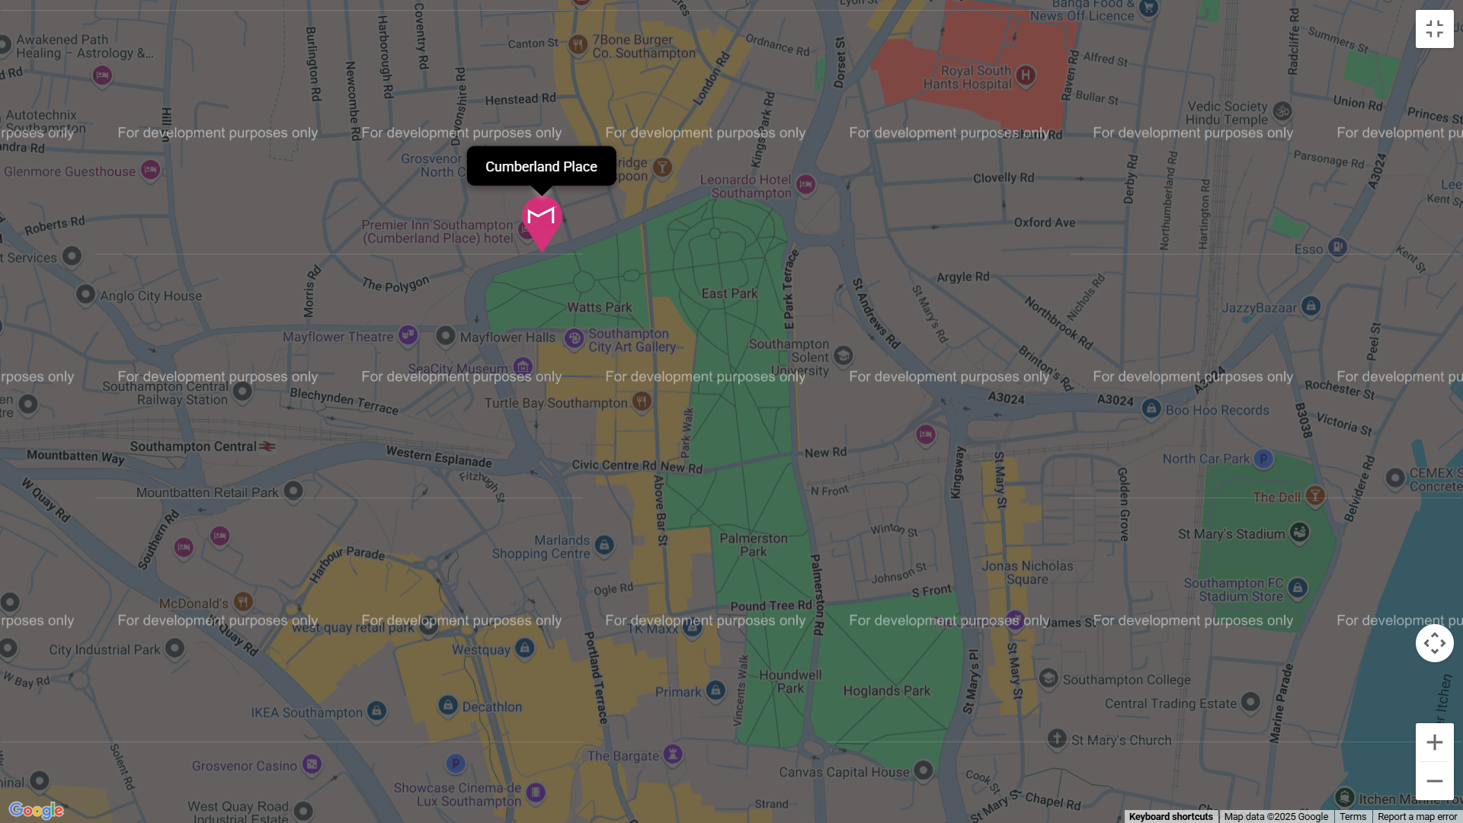The width and height of the screenshot is (1463, 823).
Task: Click the IKEA Southampton shopping icon
Action: (376, 710)
